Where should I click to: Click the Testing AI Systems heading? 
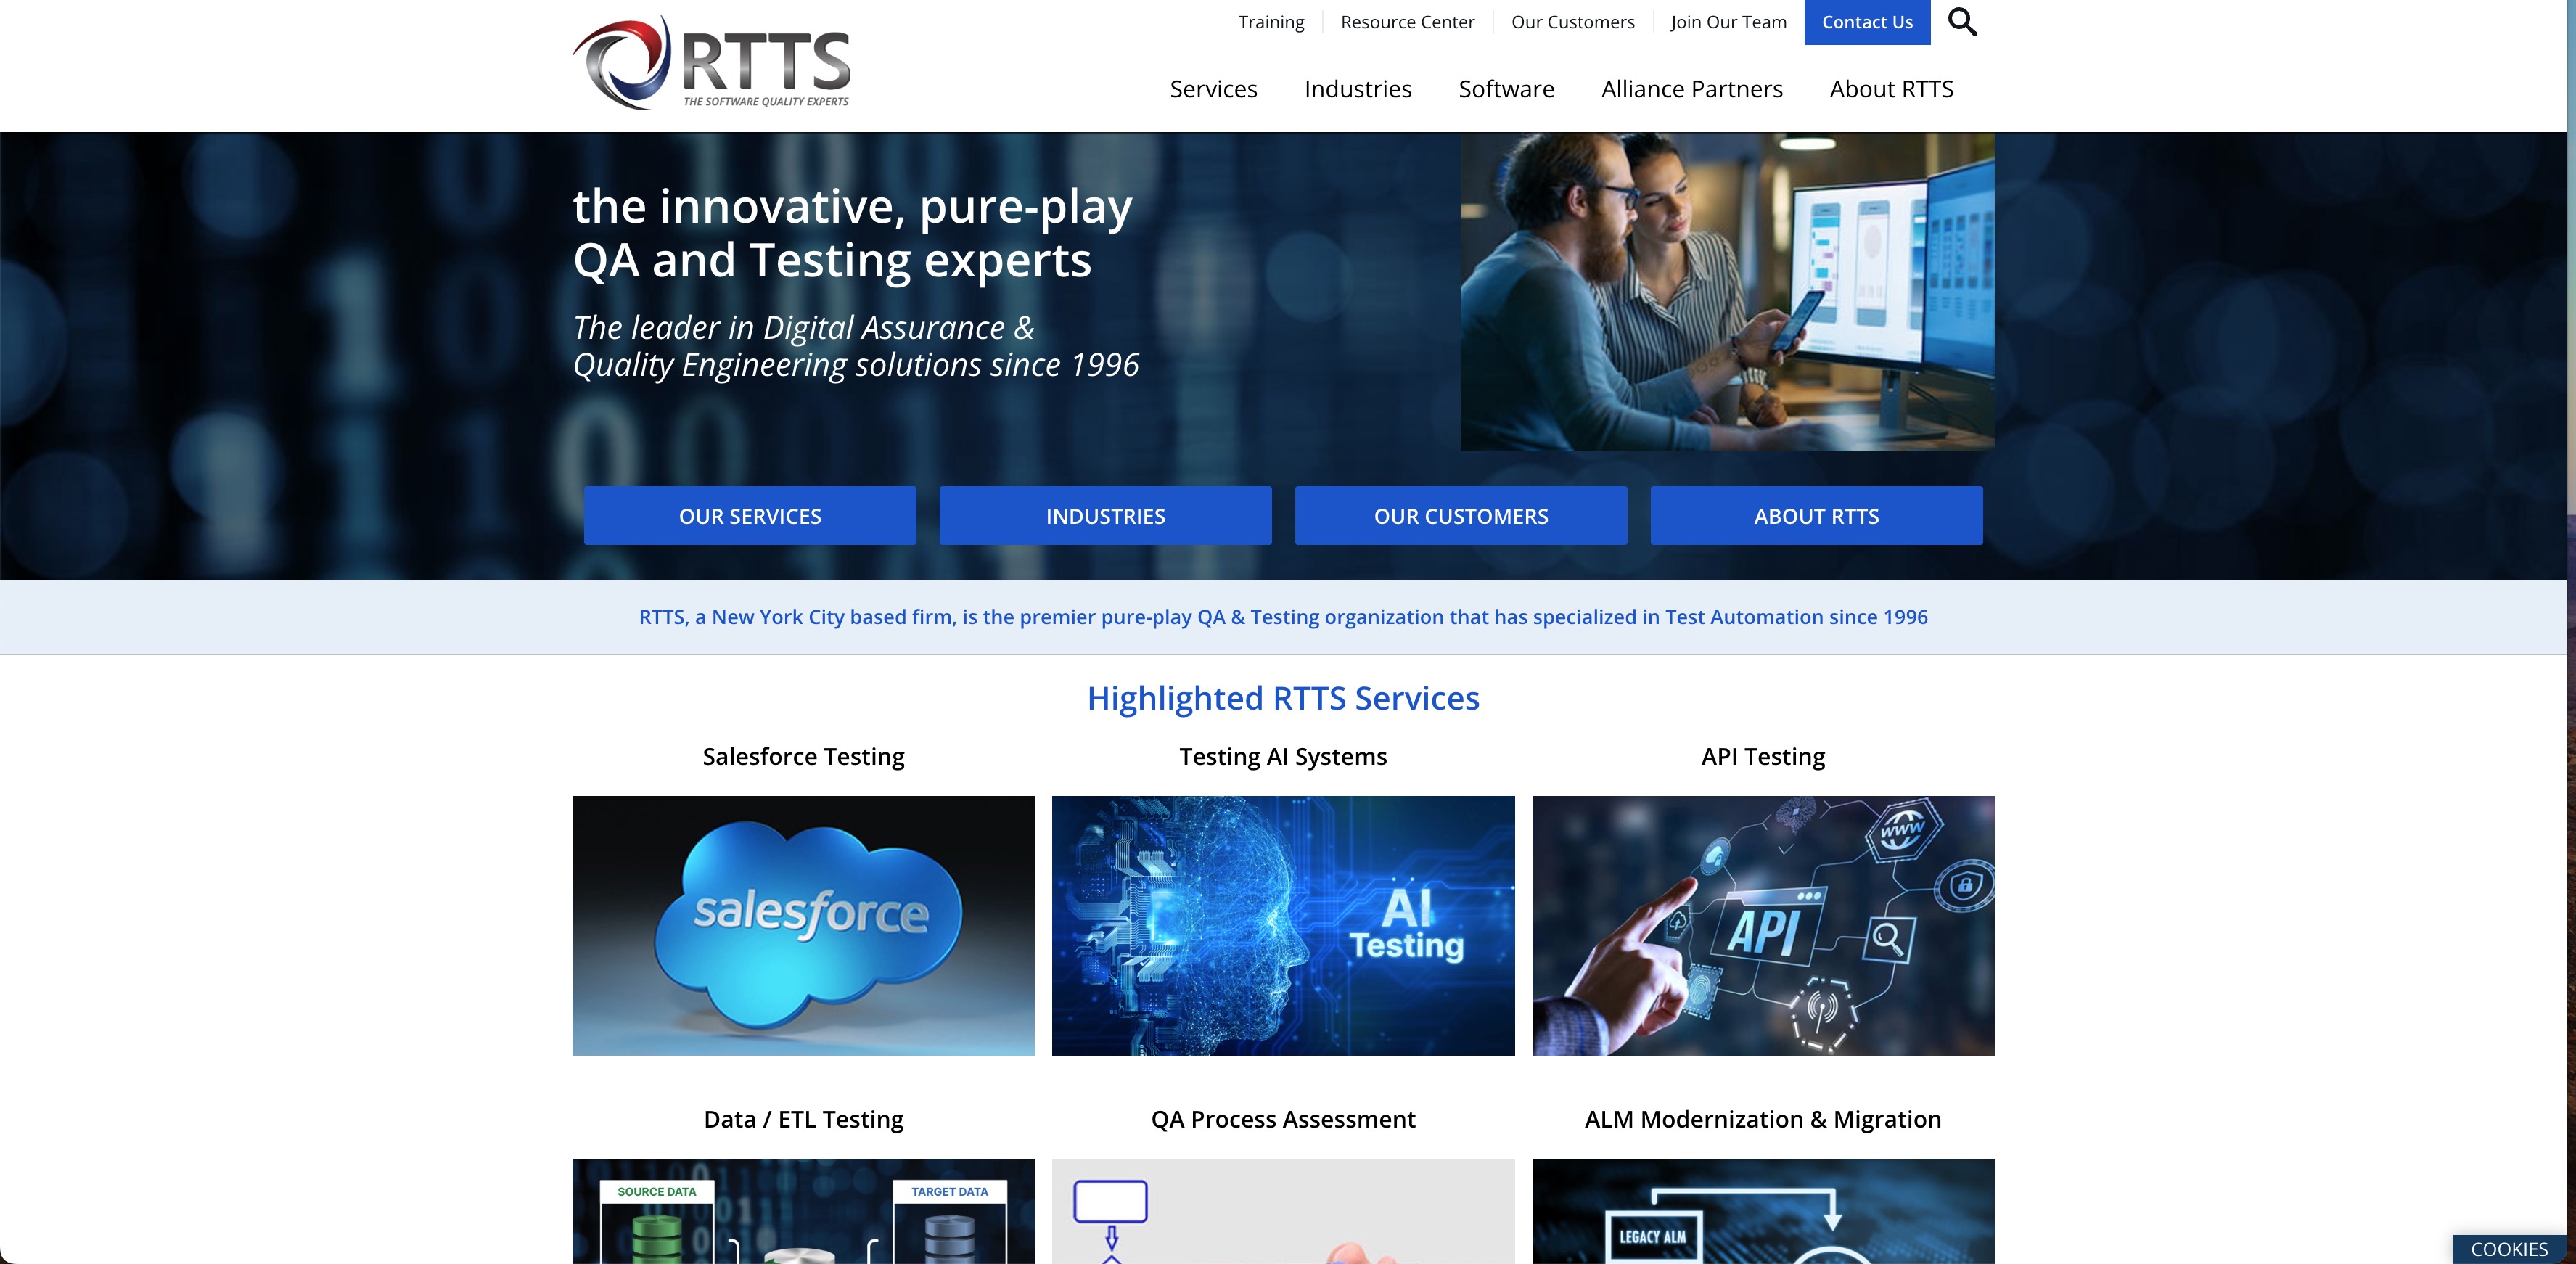tap(1283, 757)
